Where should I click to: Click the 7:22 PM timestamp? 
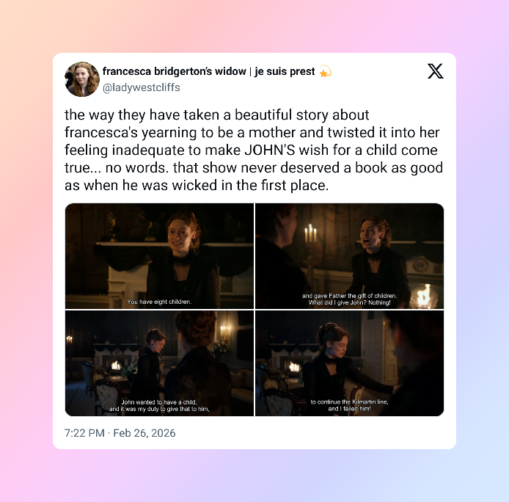tap(84, 433)
